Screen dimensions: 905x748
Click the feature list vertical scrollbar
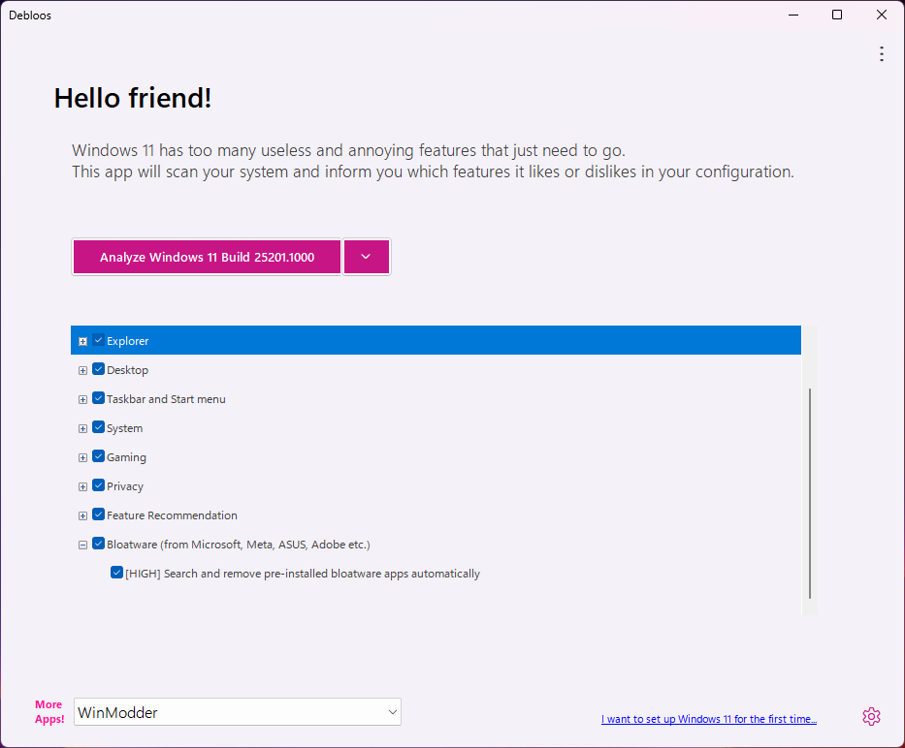point(809,494)
